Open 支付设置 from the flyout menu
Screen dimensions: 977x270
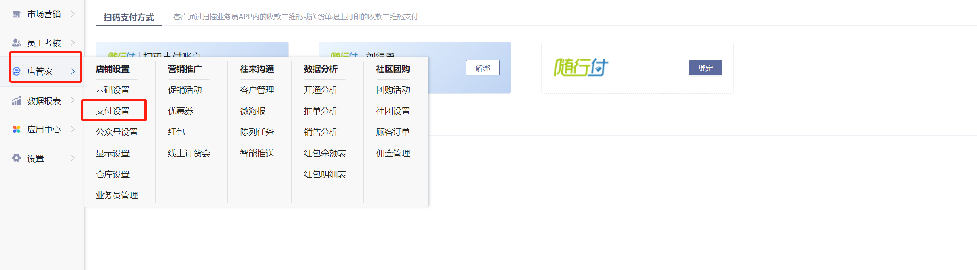(x=113, y=111)
